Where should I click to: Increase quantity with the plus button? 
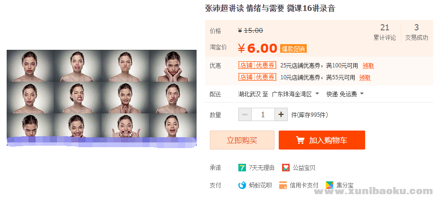click(281, 114)
